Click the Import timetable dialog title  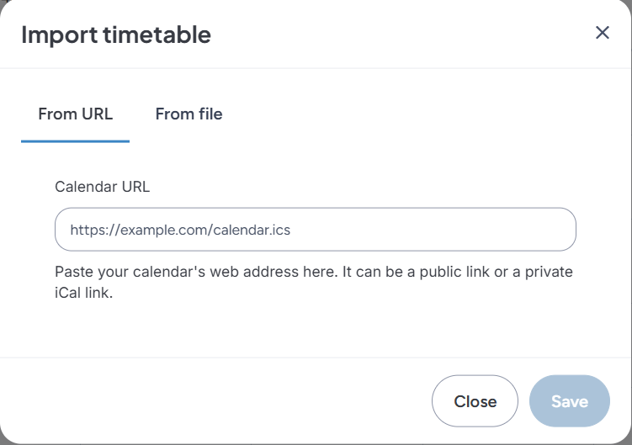tap(116, 34)
